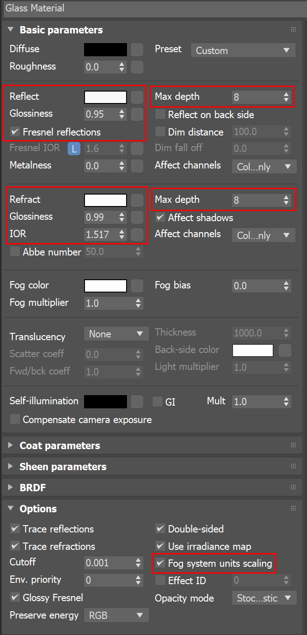
Task: Click the map slot button beside IOR
Action: pyautogui.click(x=137, y=234)
